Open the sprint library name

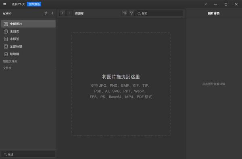7,13
